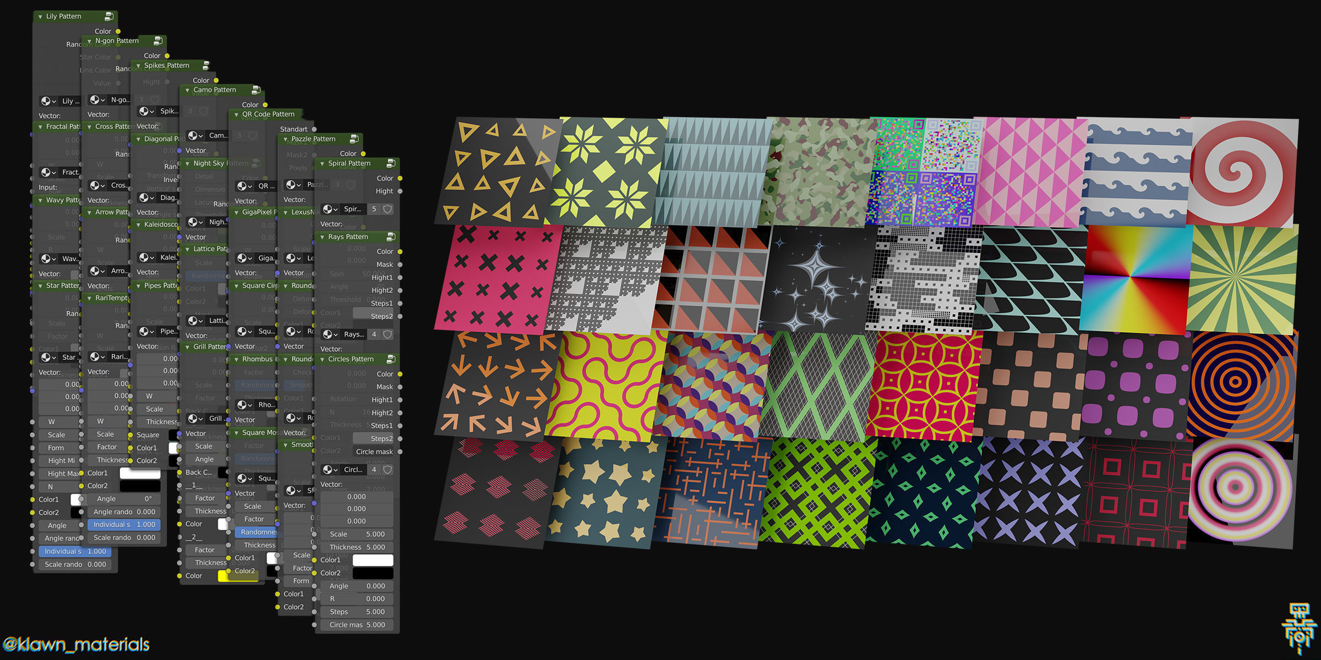
Task: Click the Circle mas 5.000 slider
Action: pos(357,625)
